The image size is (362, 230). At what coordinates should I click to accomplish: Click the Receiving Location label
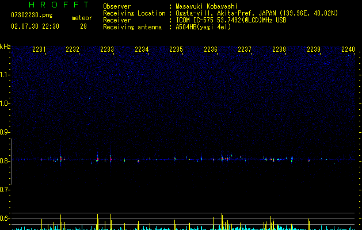pyautogui.click(x=134, y=13)
